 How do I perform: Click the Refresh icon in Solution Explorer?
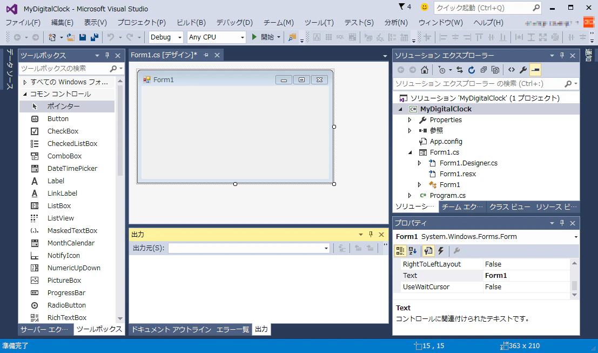[x=472, y=70]
